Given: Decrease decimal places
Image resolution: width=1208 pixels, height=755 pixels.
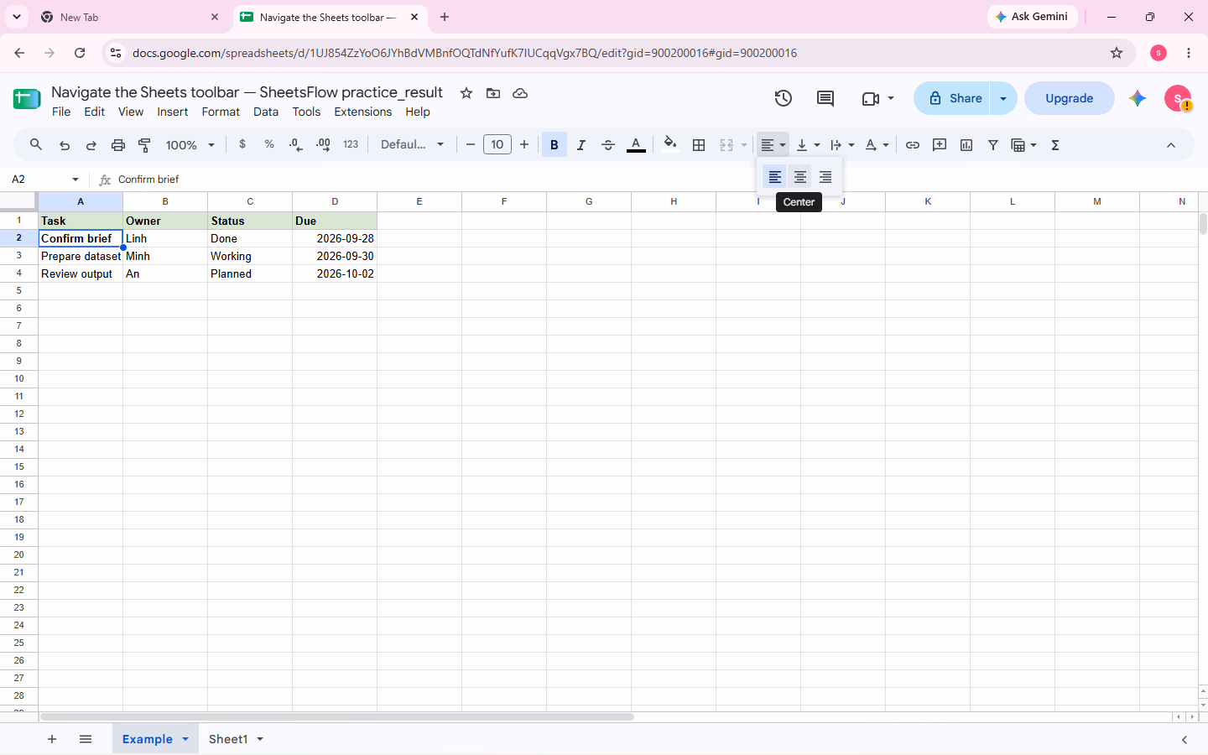Looking at the screenshot, I should [x=295, y=145].
